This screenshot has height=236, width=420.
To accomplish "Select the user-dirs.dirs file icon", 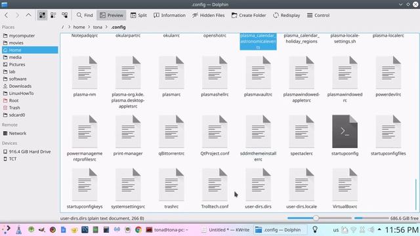I will tap(258, 185).
